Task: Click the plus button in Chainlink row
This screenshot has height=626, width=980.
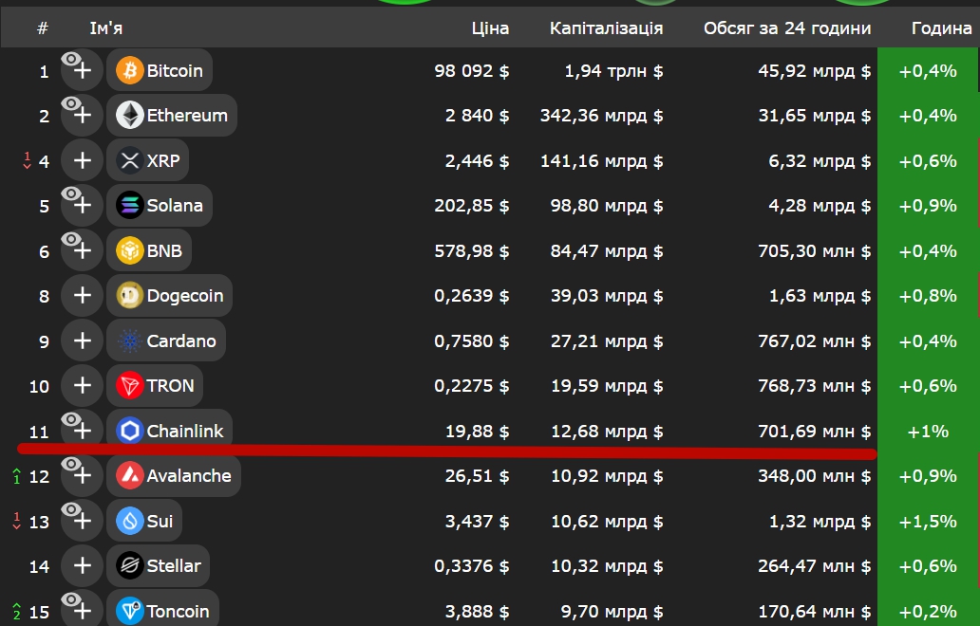Action: point(82,430)
